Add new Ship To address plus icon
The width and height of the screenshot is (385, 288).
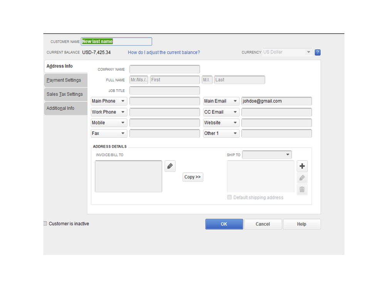click(x=302, y=166)
